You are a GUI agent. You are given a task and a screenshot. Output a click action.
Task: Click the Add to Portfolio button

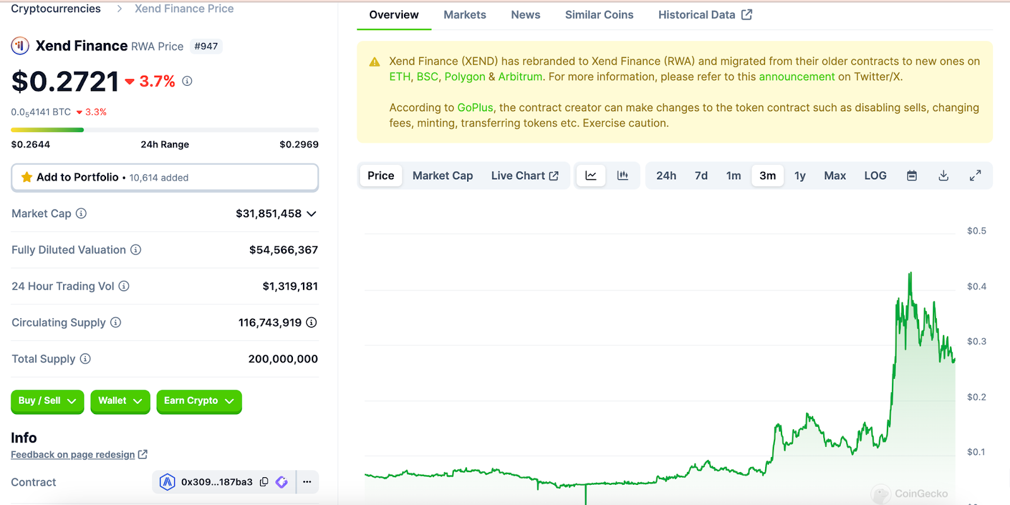click(x=165, y=177)
